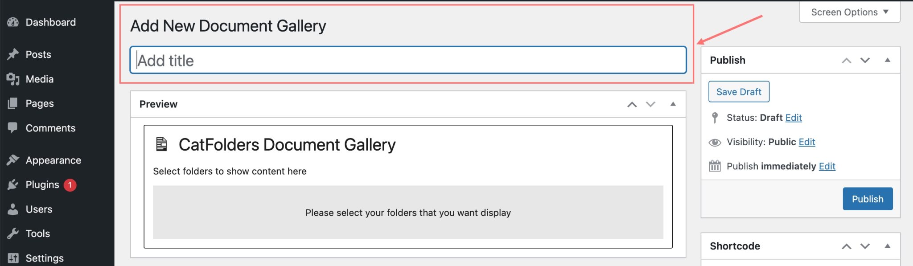Viewport: 913px width, 266px height.
Task: Open the Settings menu entry
Action: tap(45, 258)
